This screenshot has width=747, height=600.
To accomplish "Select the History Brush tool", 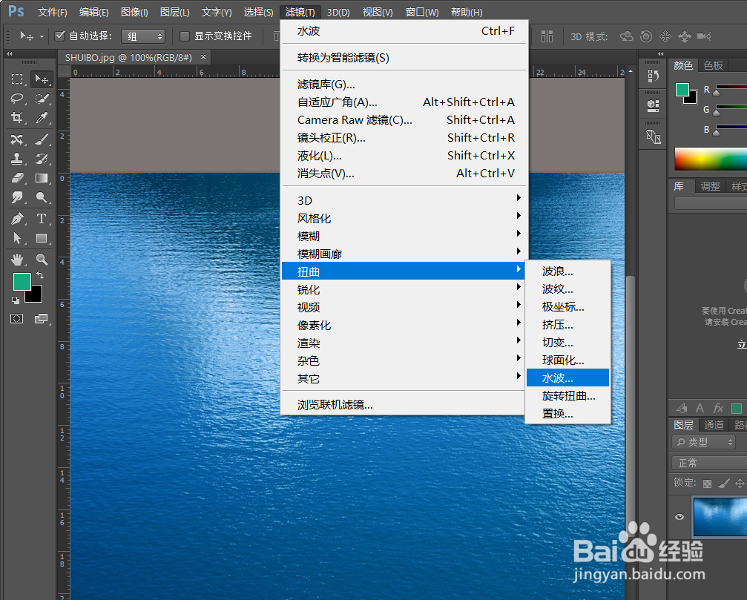I will click(42, 159).
